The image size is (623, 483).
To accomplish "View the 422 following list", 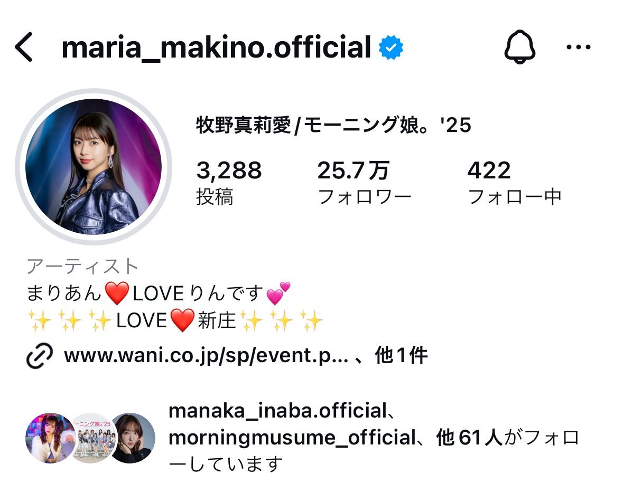I will [x=515, y=182].
